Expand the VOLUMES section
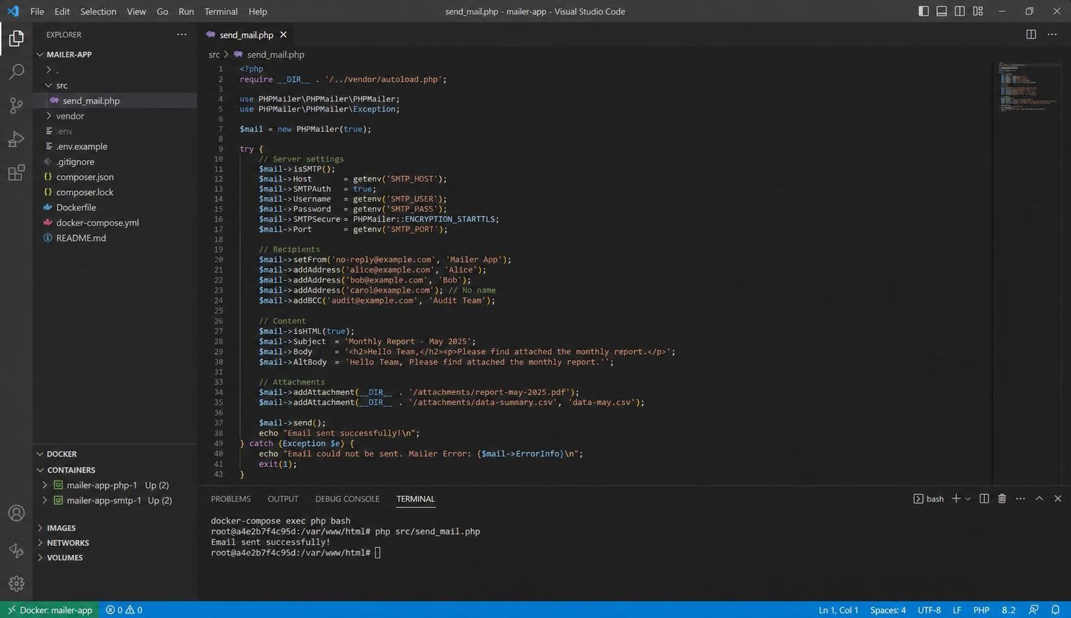The width and height of the screenshot is (1071, 618). 115,558
